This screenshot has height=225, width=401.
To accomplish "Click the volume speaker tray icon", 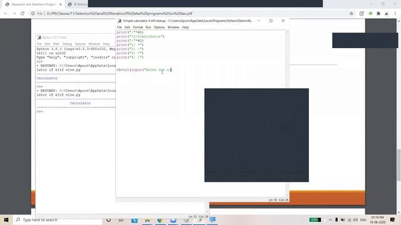I will [355, 219].
